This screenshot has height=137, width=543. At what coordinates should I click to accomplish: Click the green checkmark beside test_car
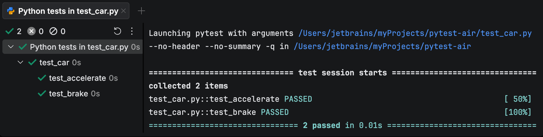[x=32, y=62]
